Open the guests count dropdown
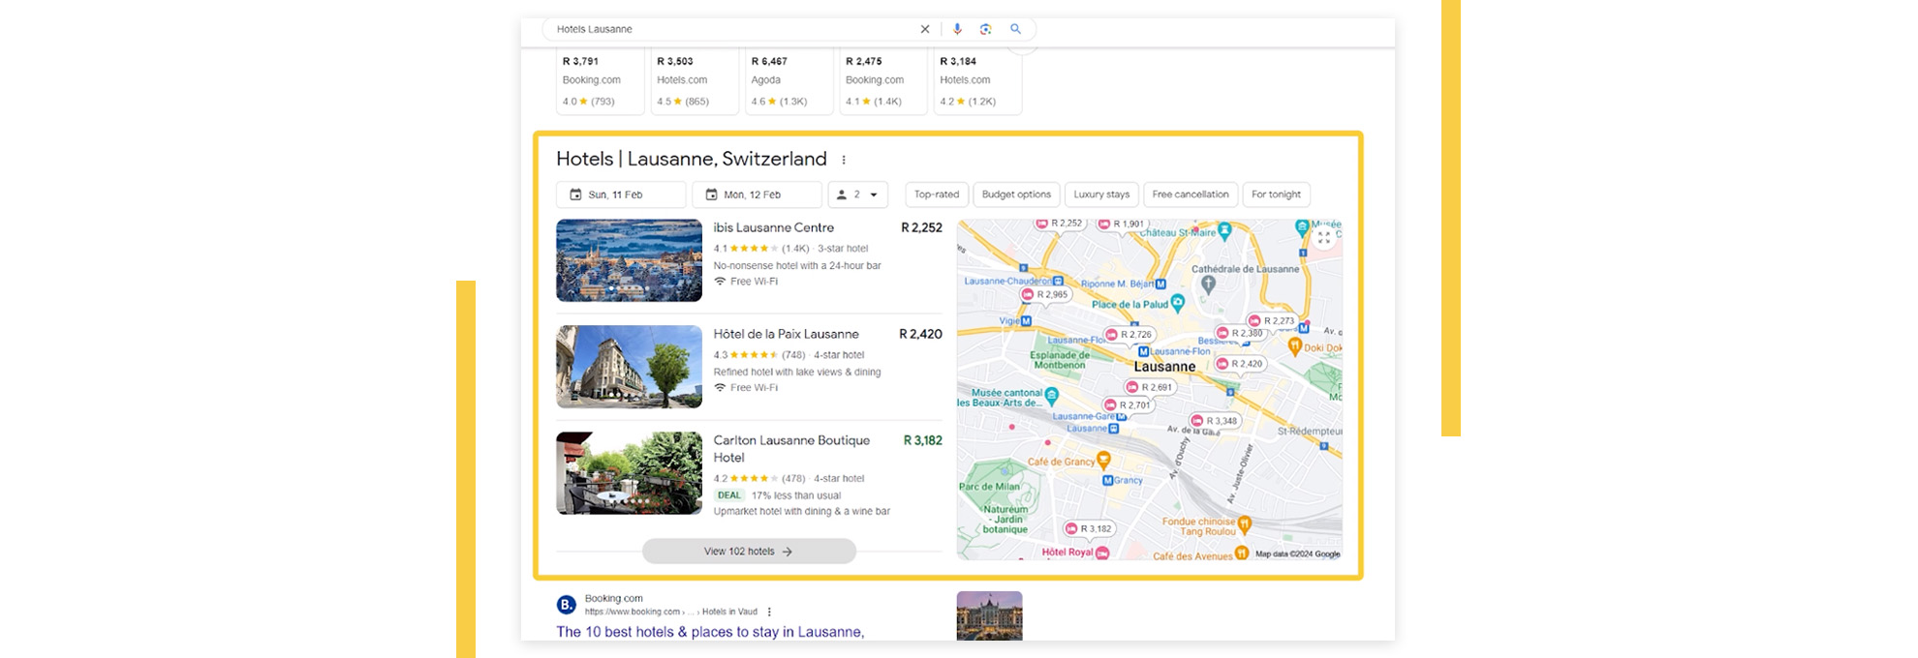The width and height of the screenshot is (1918, 658). click(857, 194)
